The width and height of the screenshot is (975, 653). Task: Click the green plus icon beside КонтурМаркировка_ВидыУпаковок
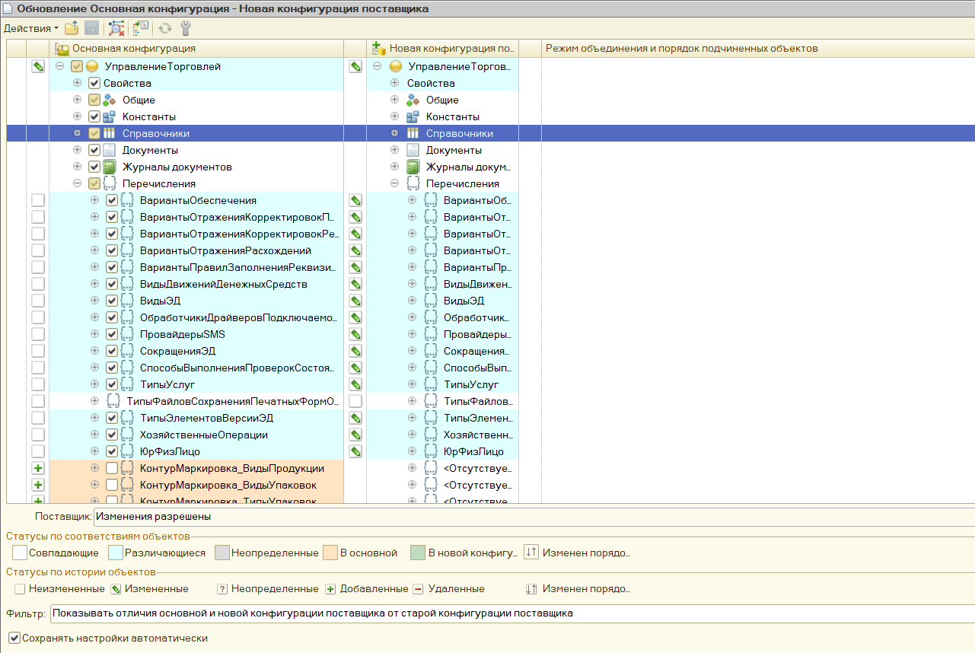click(38, 485)
